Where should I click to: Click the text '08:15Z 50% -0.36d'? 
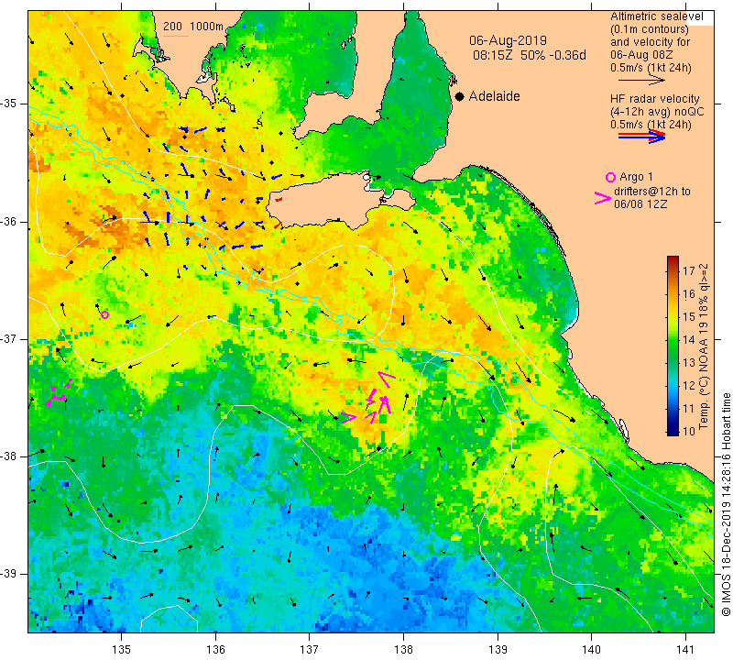[530, 55]
